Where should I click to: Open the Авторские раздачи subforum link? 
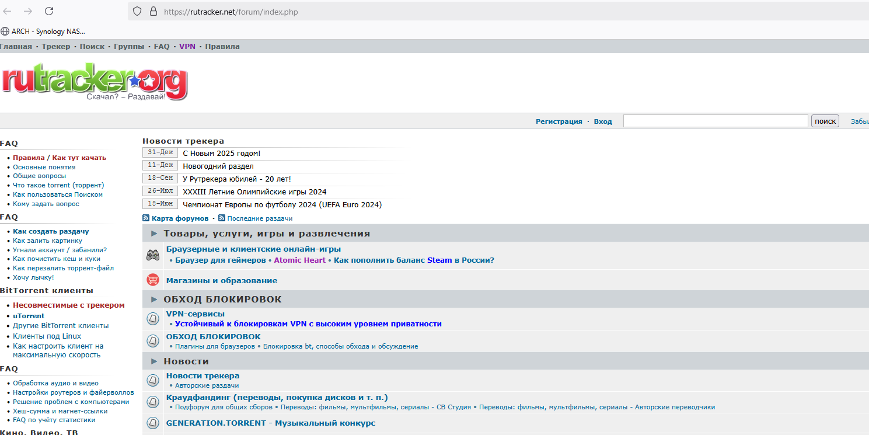point(207,385)
